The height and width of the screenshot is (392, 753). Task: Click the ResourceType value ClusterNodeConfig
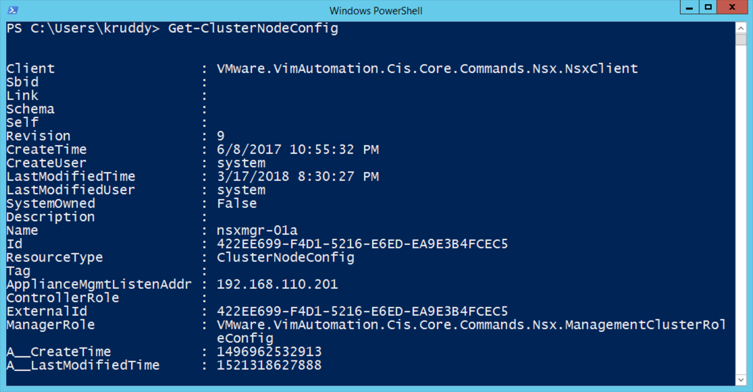click(x=285, y=257)
